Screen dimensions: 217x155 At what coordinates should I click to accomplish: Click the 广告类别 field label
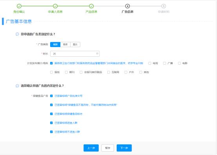pyautogui.click(x=43, y=44)
